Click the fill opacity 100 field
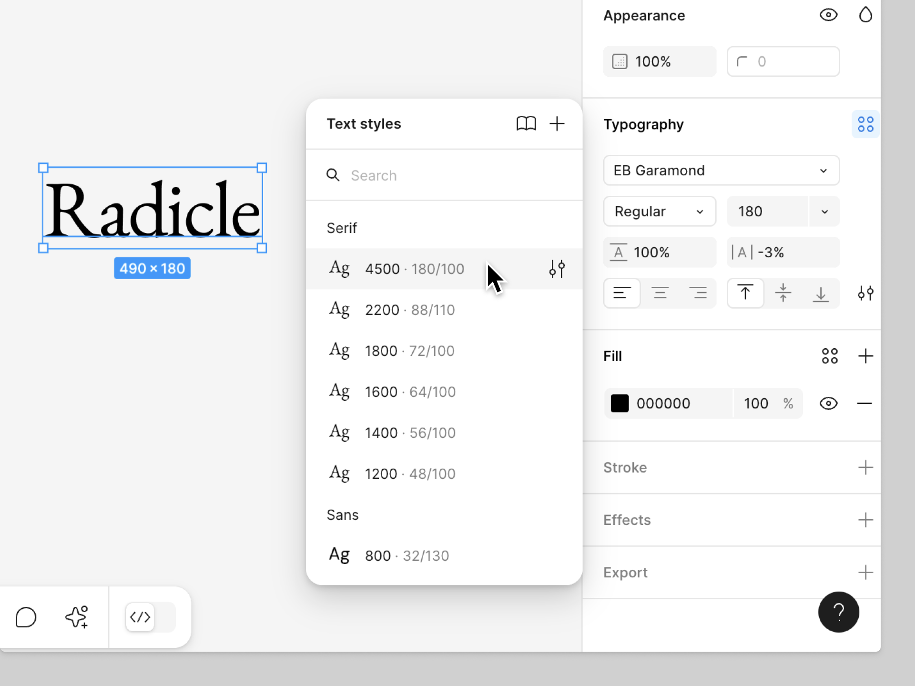The height and width of the screenshot is (686, 915). click(768, 404)
